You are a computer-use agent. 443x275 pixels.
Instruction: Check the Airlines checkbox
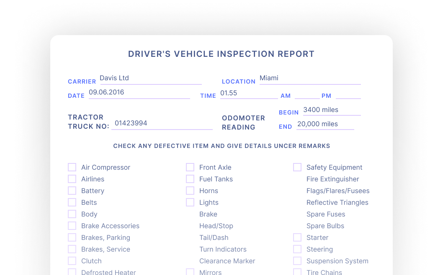(72, 178)
